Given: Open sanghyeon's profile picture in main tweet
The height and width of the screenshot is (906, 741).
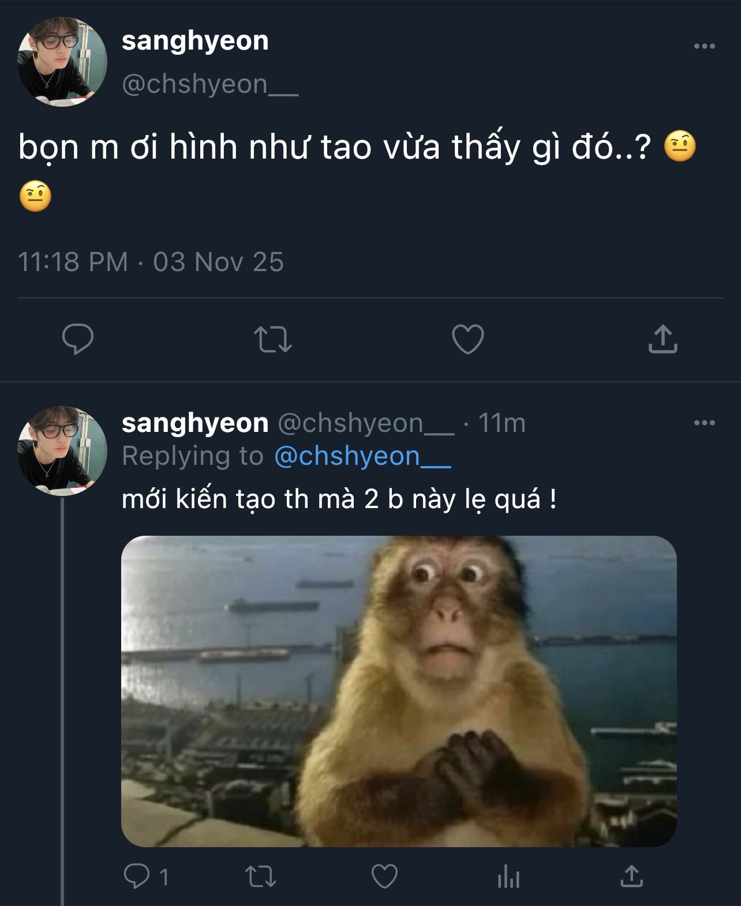Looking at the screenshot, I should click(x=62, y=62).
